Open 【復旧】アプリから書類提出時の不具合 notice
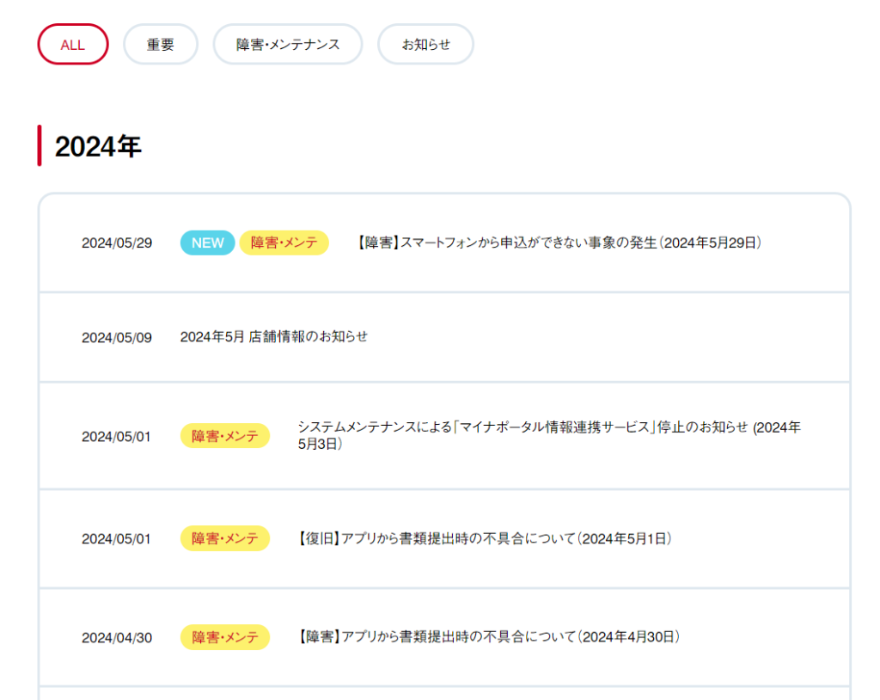Image resolution: width=880 pixels, height=700 pixels. pyautogui.click(x=484, y=539)
